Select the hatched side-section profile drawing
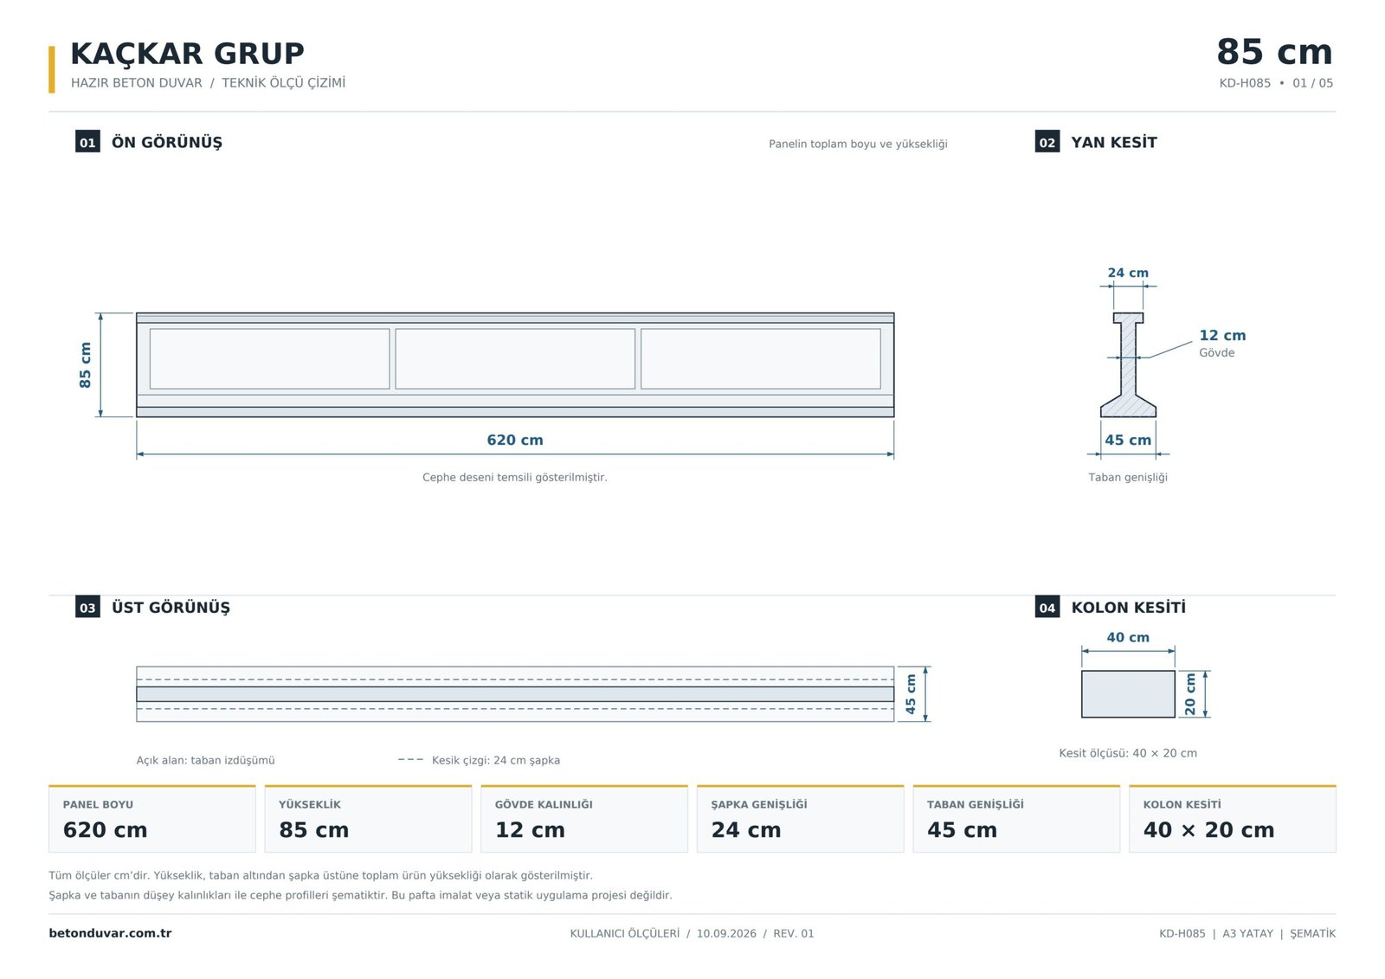The width and height of the screenshot is (1385, 979). click(x=1128, y=365)
